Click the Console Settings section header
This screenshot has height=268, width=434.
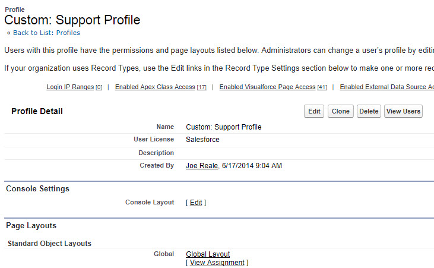tap(37, 189)
